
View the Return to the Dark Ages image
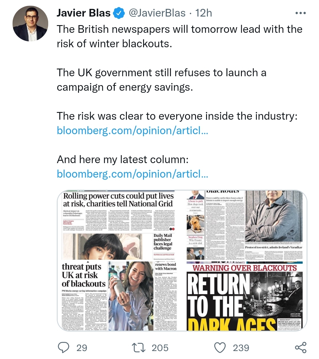pos(247,296)
